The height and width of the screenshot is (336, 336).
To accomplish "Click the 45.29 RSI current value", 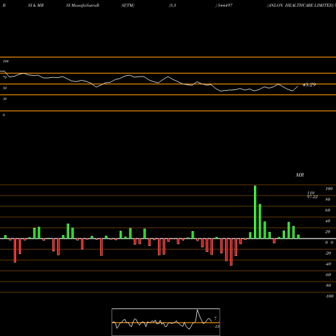I will pos(309,85).
